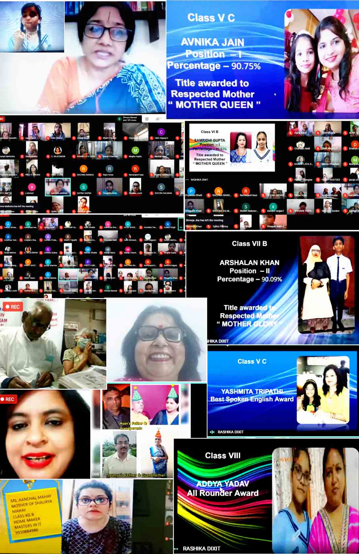Select Rashmi bajpai's red R avatar
Screen dimensions: 359x554
point(168,262)
